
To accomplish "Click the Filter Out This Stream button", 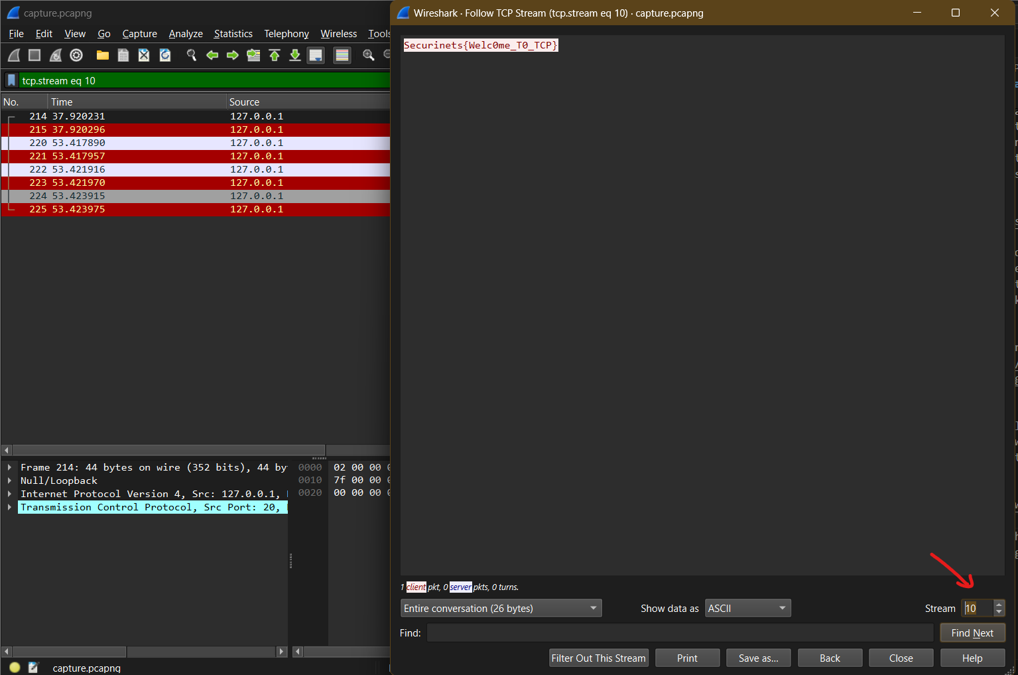I will pyautogui.click(x=598, y=658).
